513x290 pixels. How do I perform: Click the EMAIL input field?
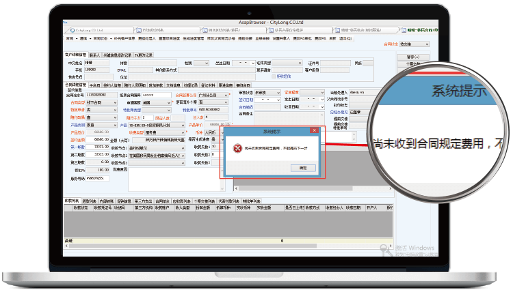pos(140,70)
